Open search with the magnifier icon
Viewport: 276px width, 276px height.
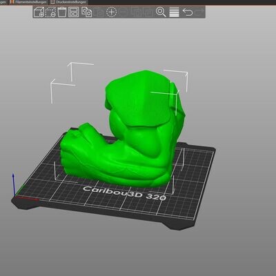(x=161, y=12)
